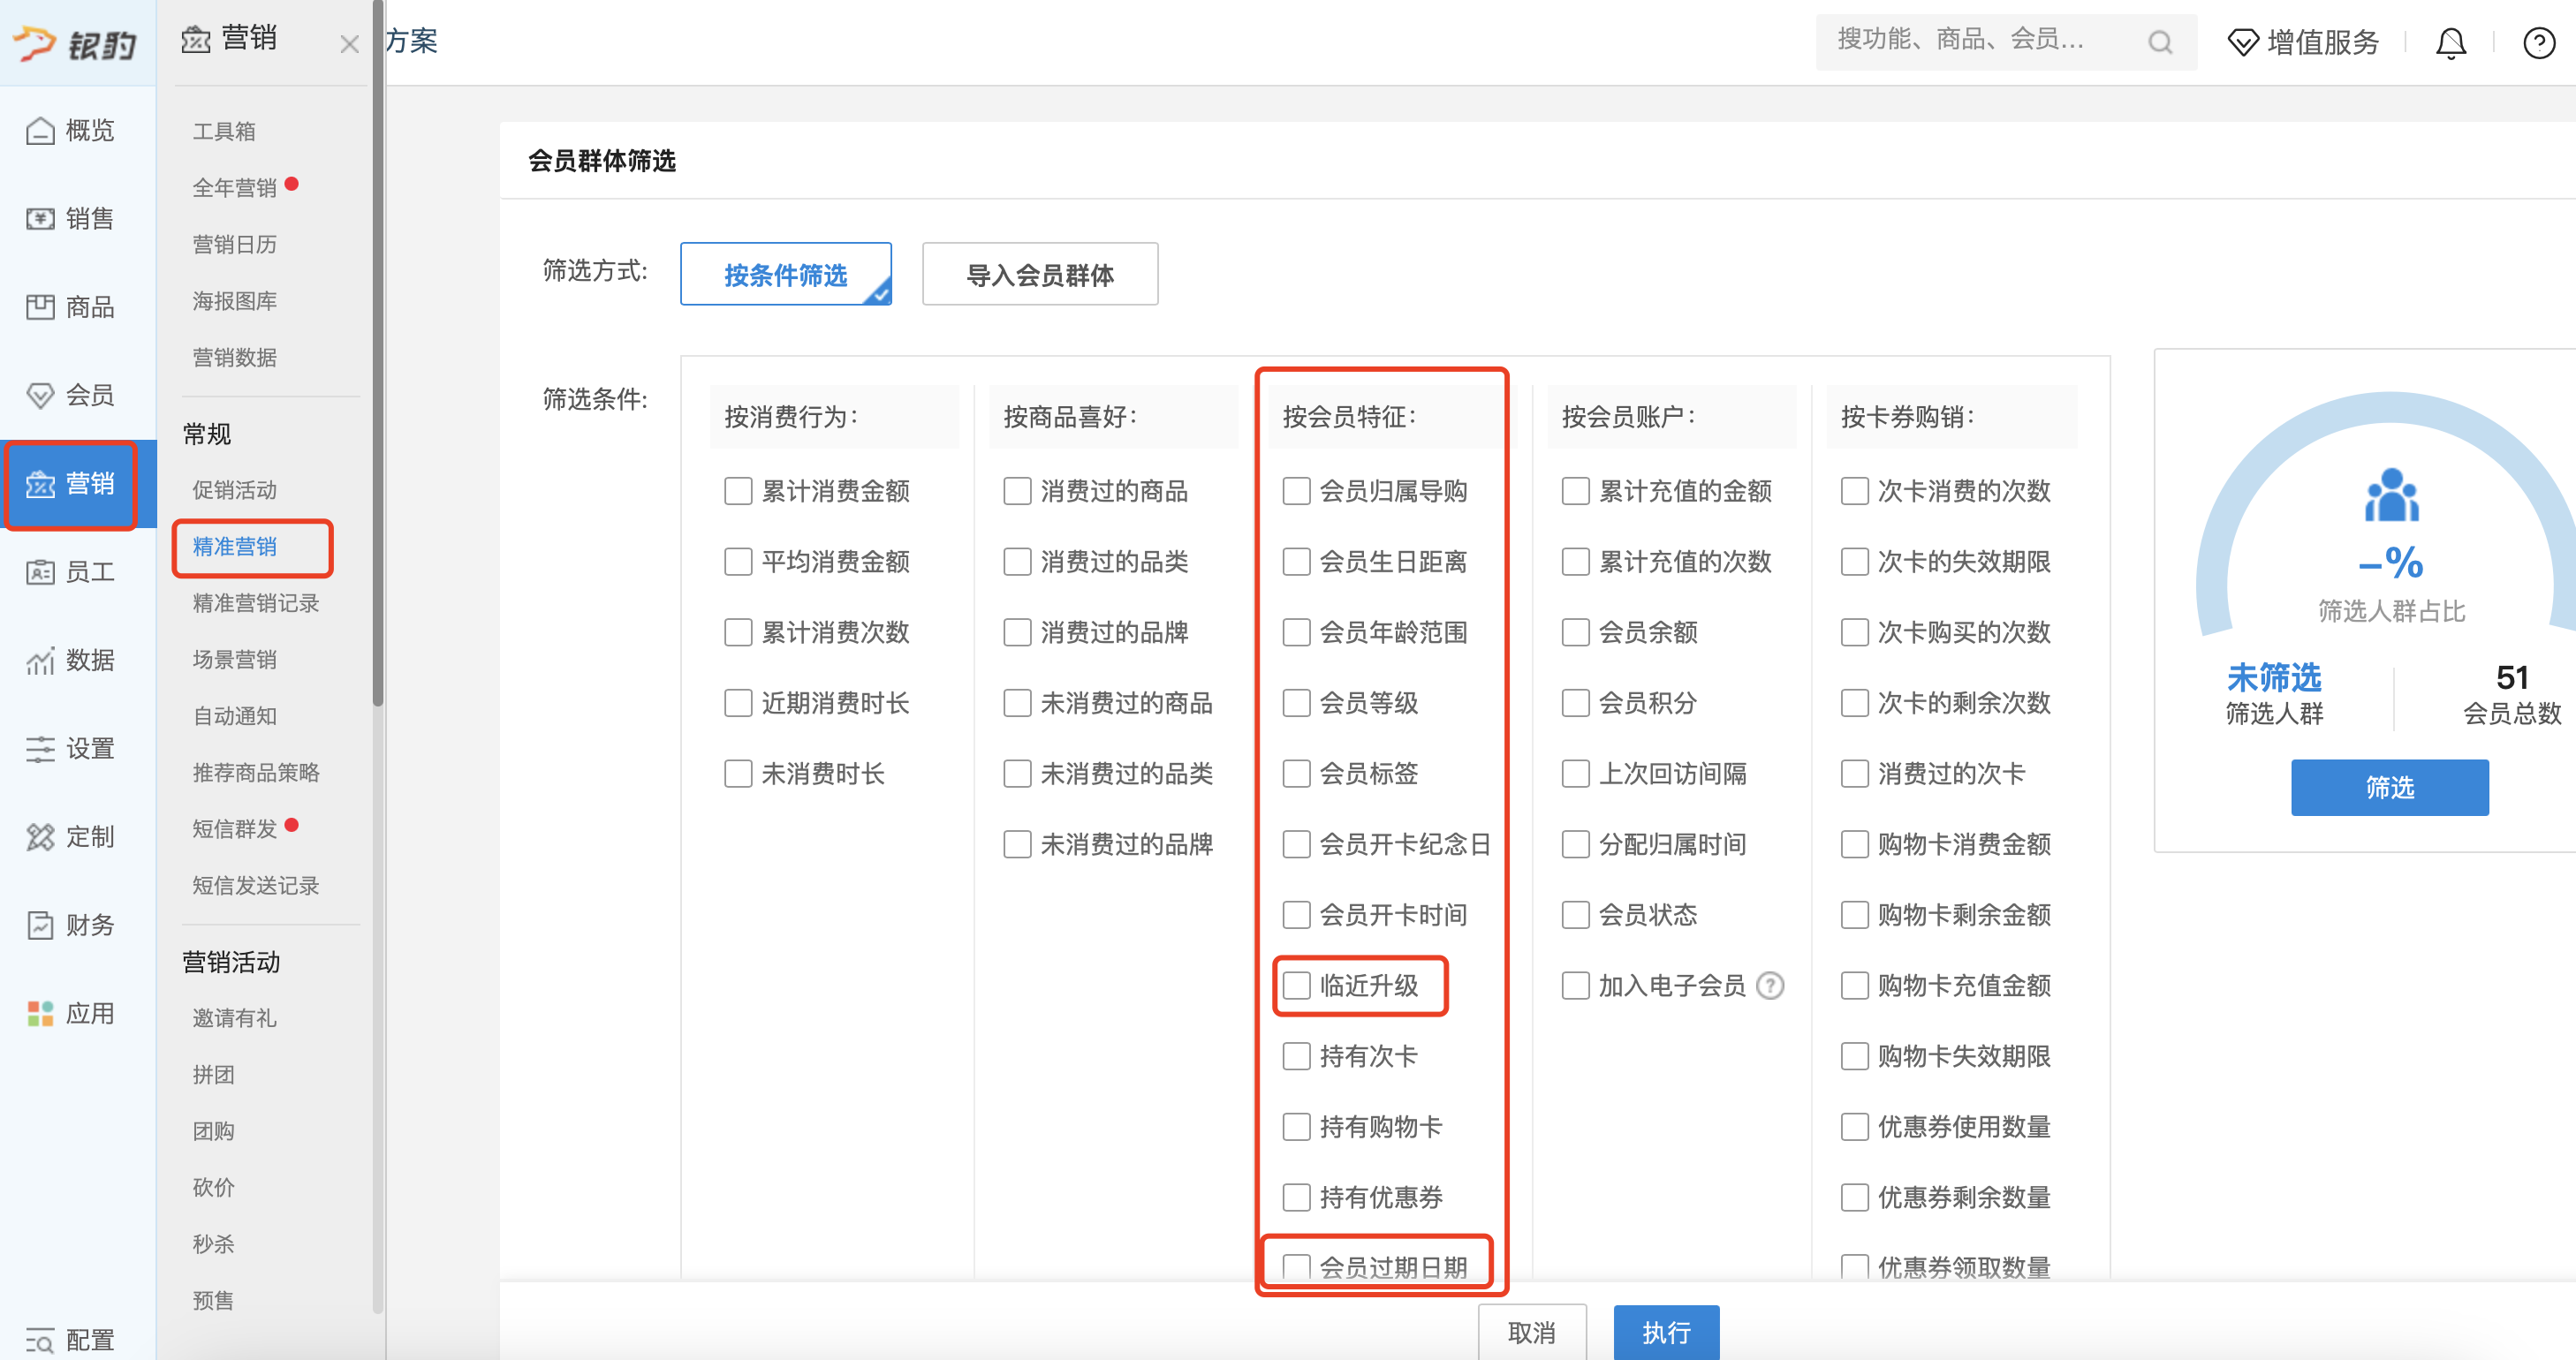
Task: Check 会员过期日期
Action: 1296,1267
